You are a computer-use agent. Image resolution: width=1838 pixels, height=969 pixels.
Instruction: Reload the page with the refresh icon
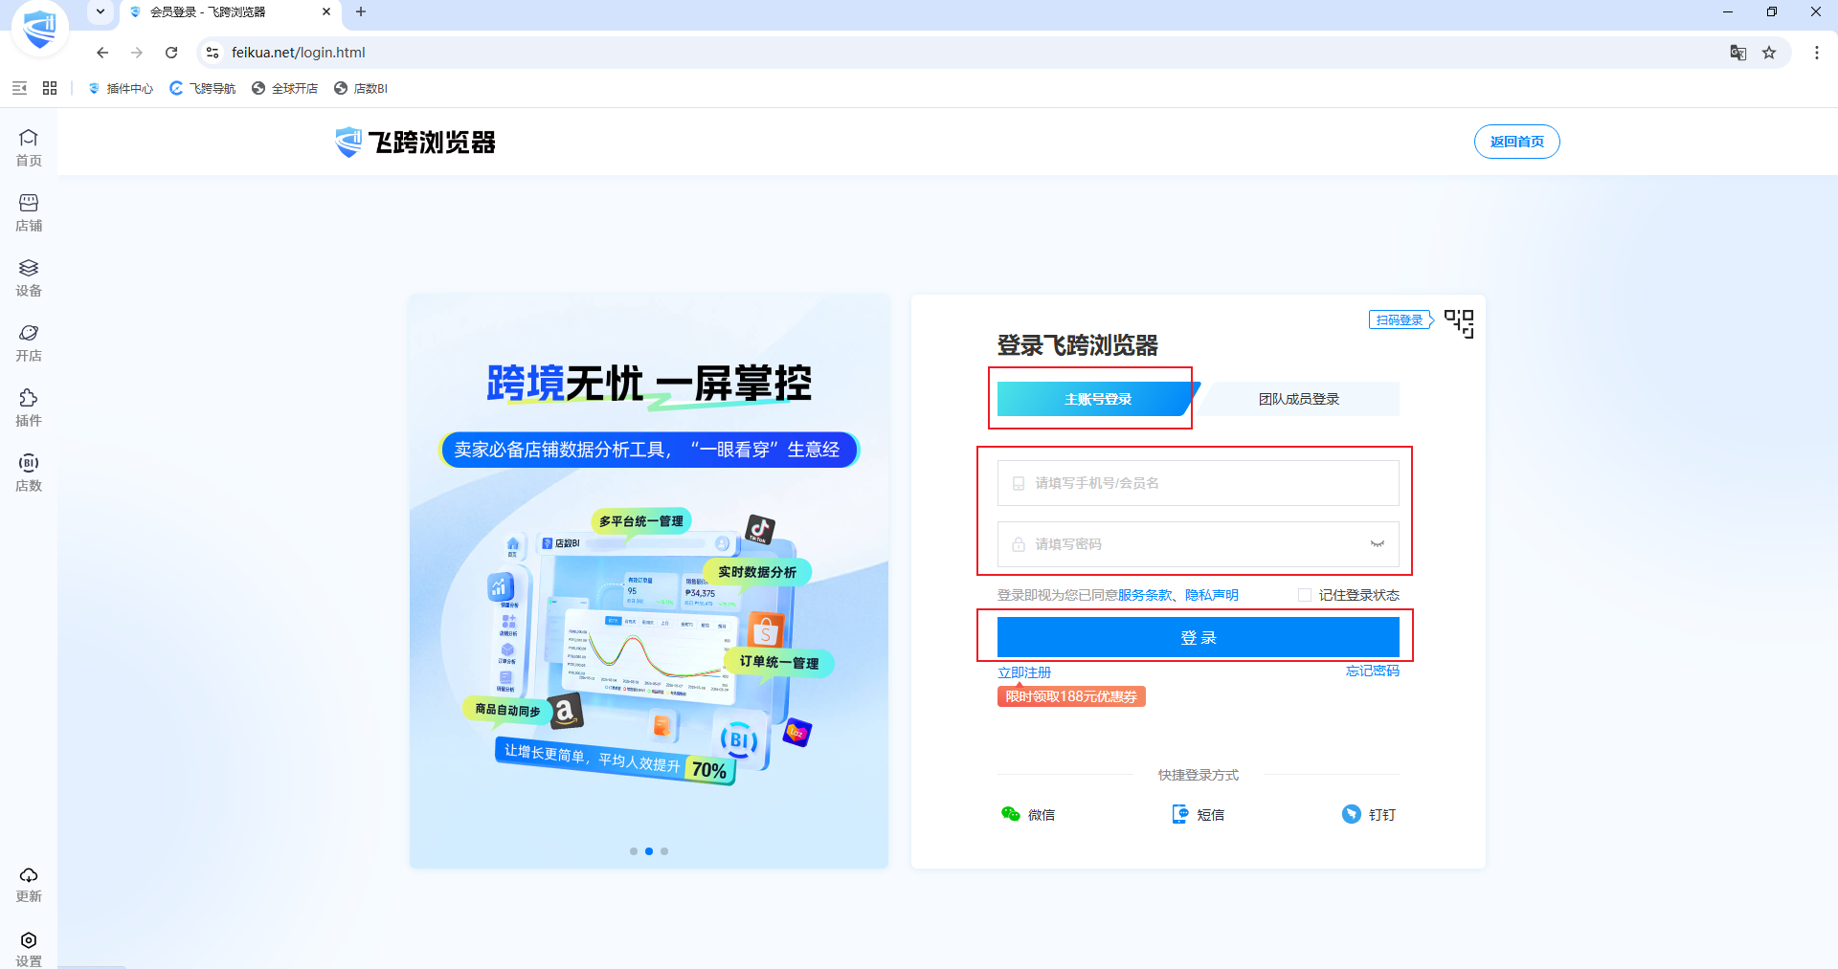click(171, 53)
